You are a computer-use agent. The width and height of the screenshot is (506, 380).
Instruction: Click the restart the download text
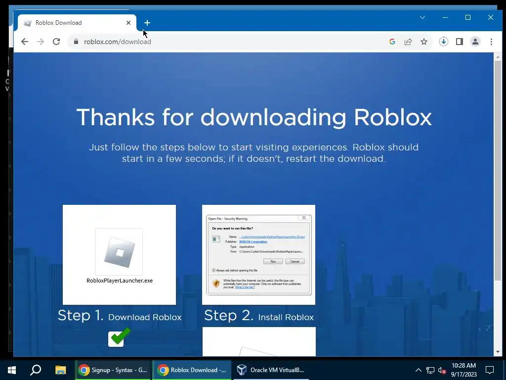pos(336,159)
